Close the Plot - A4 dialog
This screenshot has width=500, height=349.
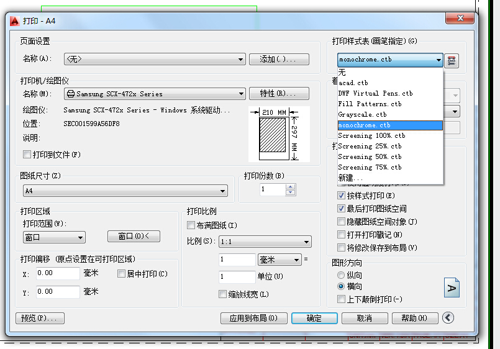(x=460, y=18)
